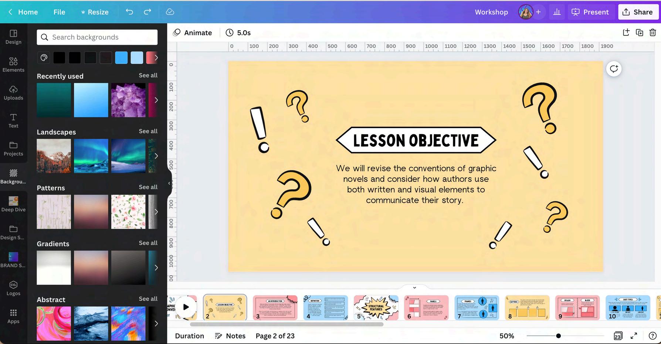Screen dimensions: 661x344
Task: Show more Recently used backgrounds with the arrow
Action: point(156,100)
